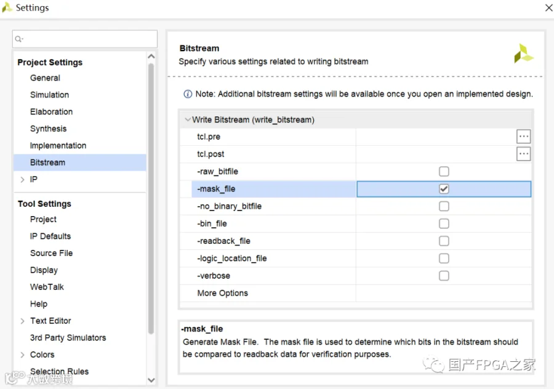Image resolution: width=554 pixels, height=389 pixels.
Task: Select the -bin_file row label
Action: point(212,223)
